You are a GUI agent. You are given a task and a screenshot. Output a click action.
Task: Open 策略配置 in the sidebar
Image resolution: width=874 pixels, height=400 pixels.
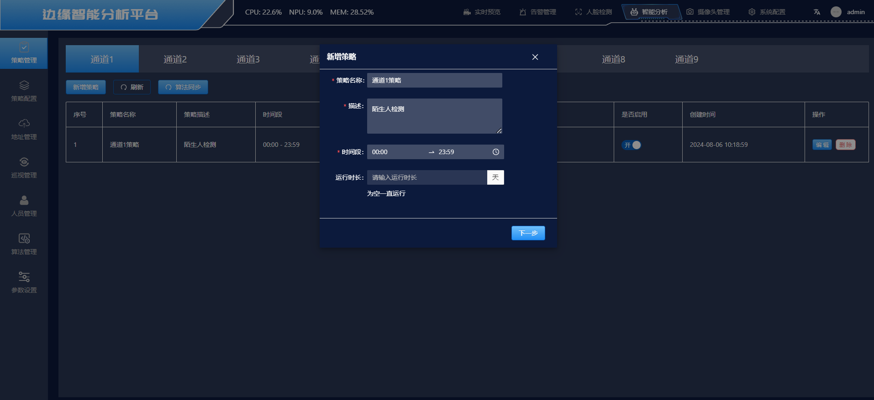point(24,91)
